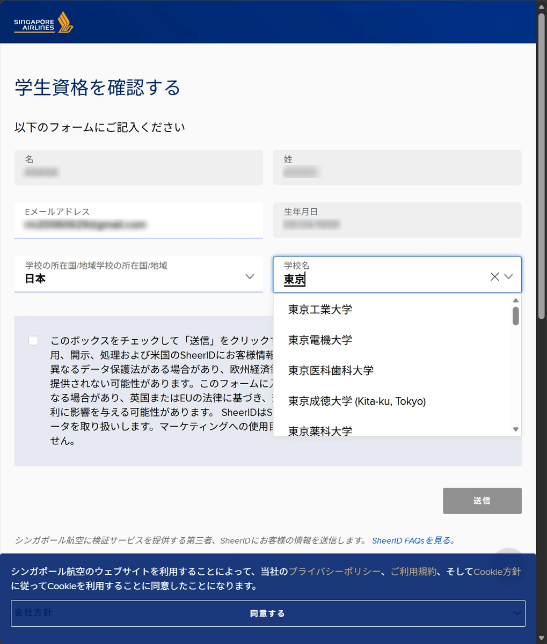The image size is (547, 644).
Task: Click the 姓 last-name field
Action: click(397, 167)
